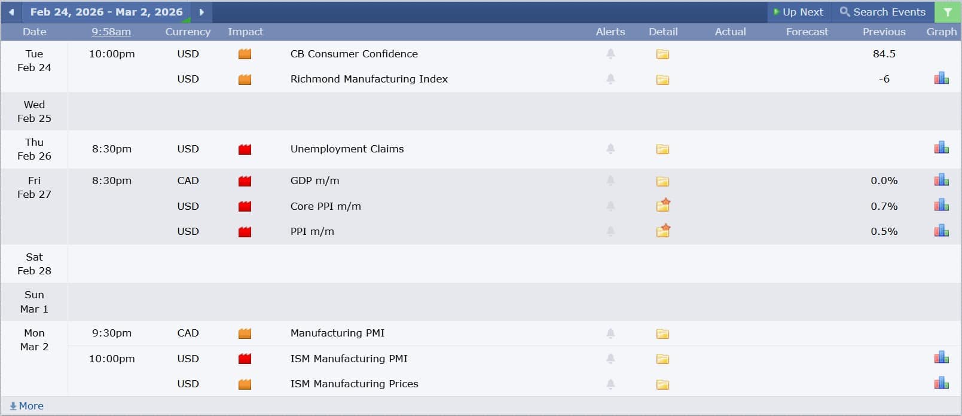The image size is (962, 416).
Task: Open detail folder for ISM Manufacturing PMI
Action: (x=662, y=359)
